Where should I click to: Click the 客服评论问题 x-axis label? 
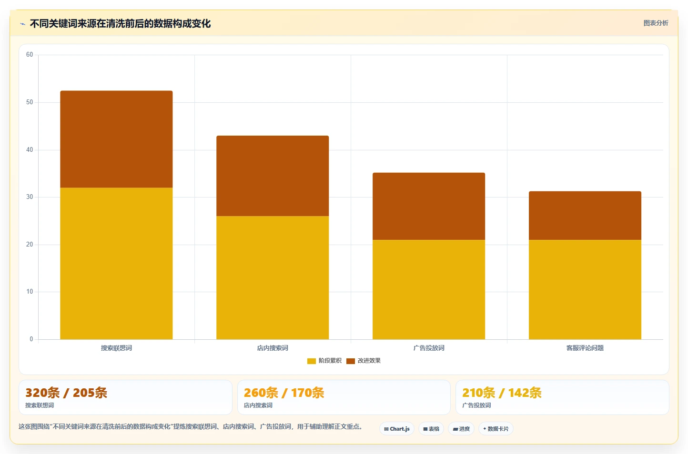(x=585, y=348)
